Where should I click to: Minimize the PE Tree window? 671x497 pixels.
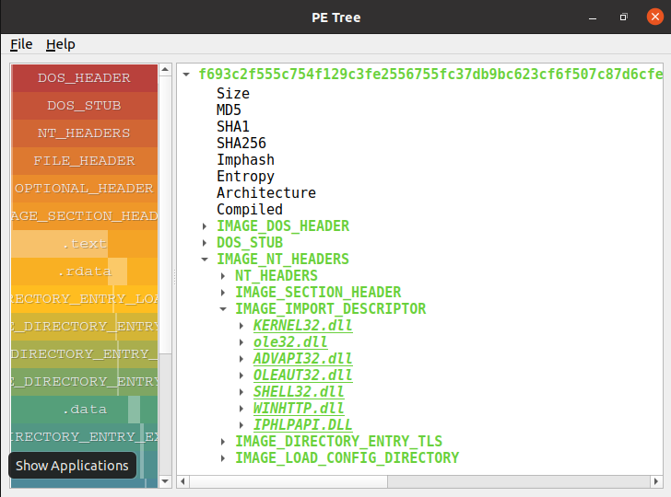[593, 17]
